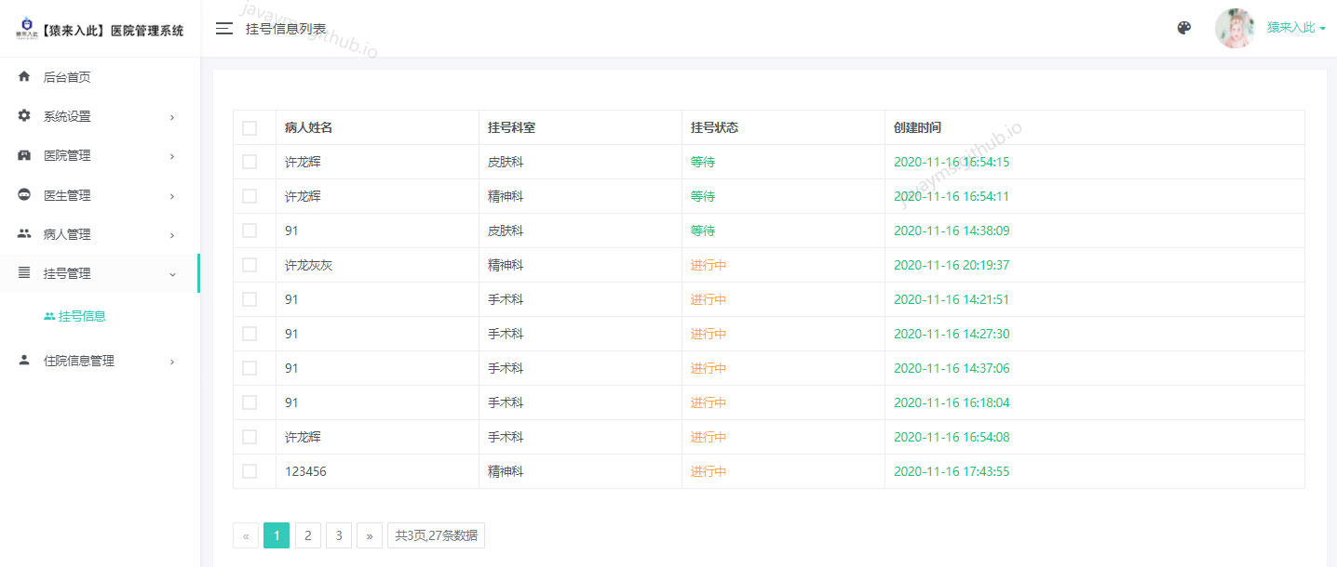Open the 后台首页 home icon
This screenshot has height=567, width=1337.
click(24, 76)
